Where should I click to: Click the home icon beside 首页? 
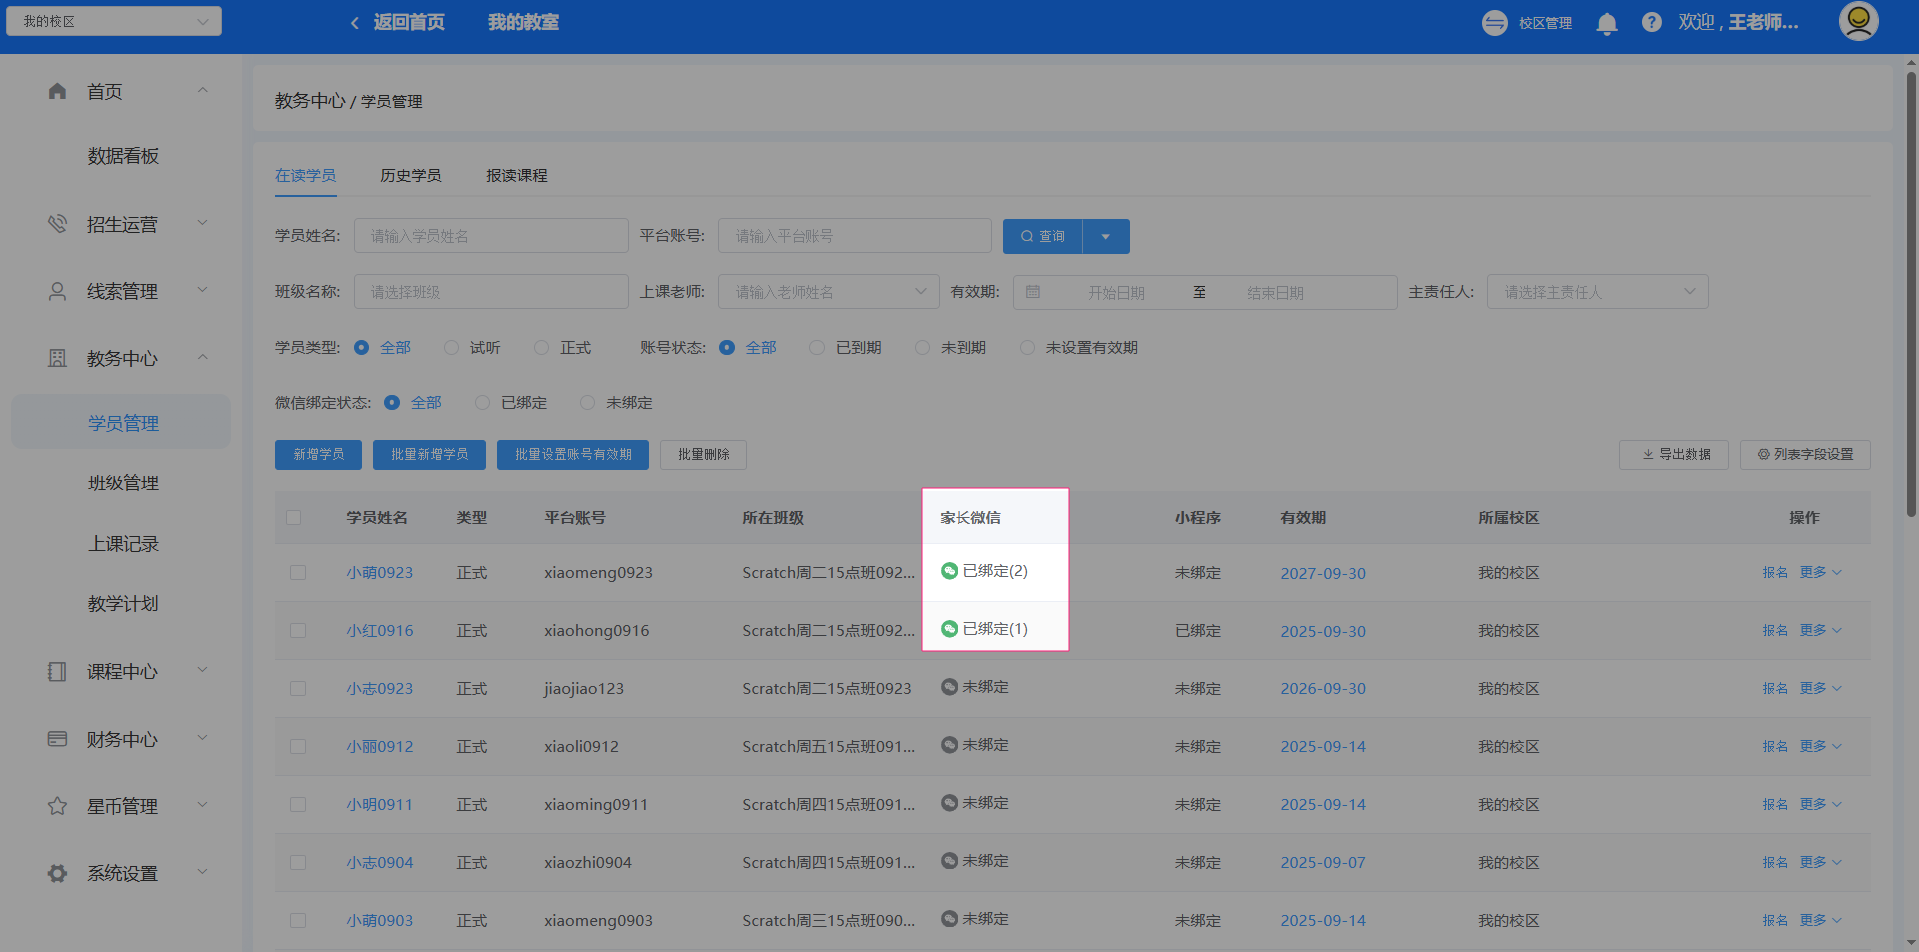click(x=57, y=91)
